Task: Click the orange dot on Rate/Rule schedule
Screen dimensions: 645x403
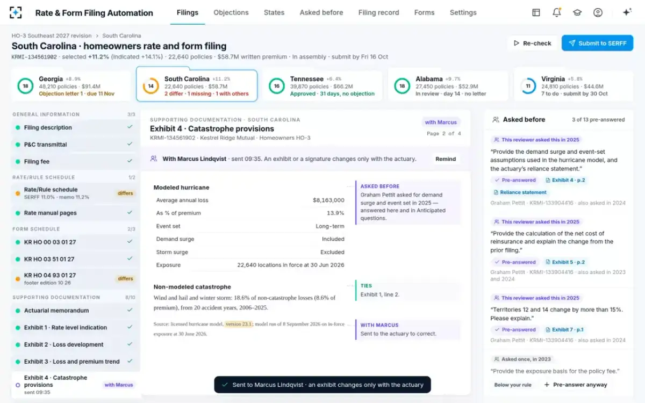Action: (x=18, y=193)
